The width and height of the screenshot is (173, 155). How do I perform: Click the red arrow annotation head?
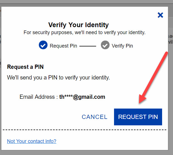click(x=142, y=99)
